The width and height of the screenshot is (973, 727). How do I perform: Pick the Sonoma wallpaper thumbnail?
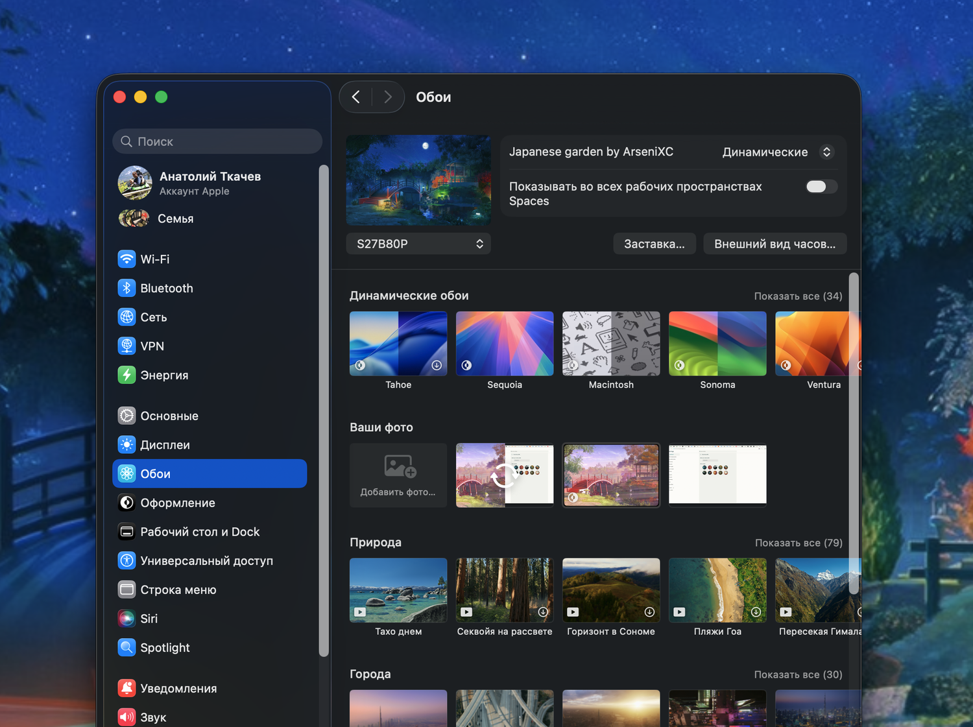(x=717, y=344)
